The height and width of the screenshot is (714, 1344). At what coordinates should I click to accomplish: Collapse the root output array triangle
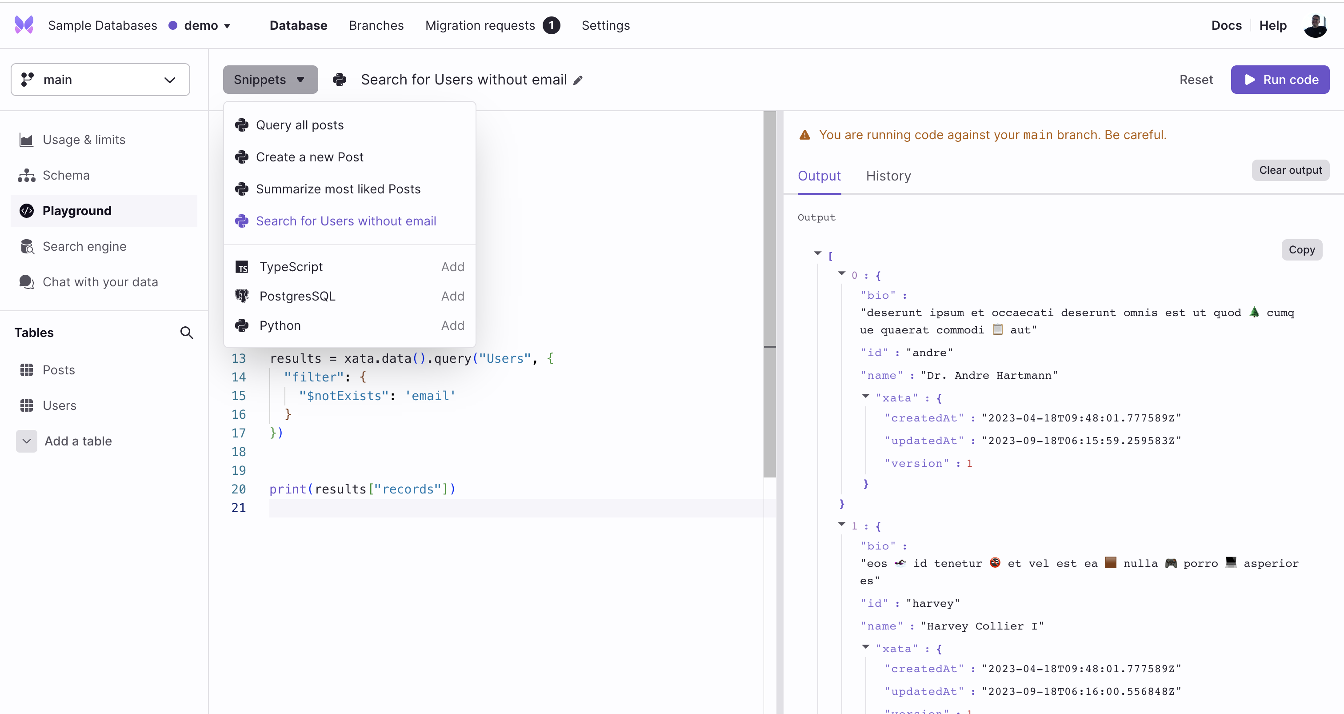tap(818, 253)
